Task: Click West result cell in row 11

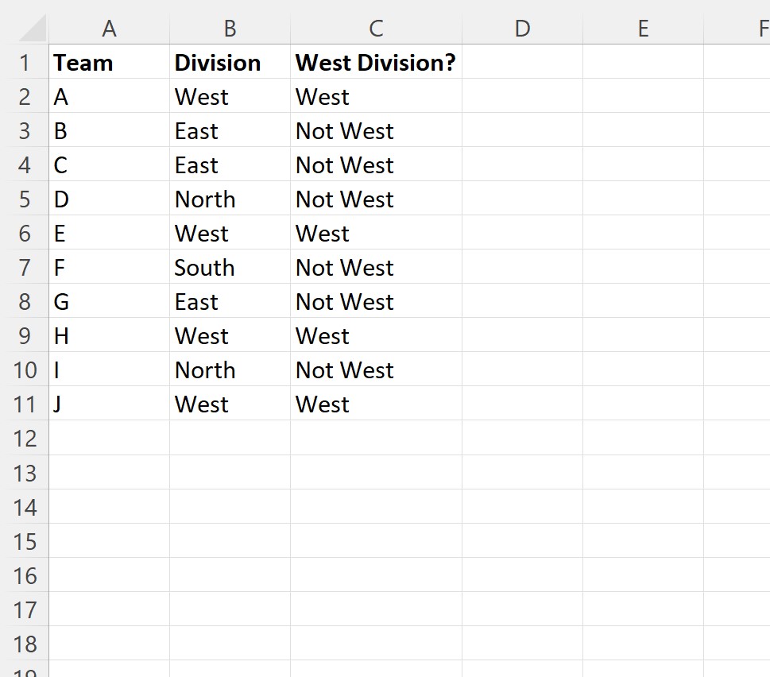Action: tap(376, 404)
